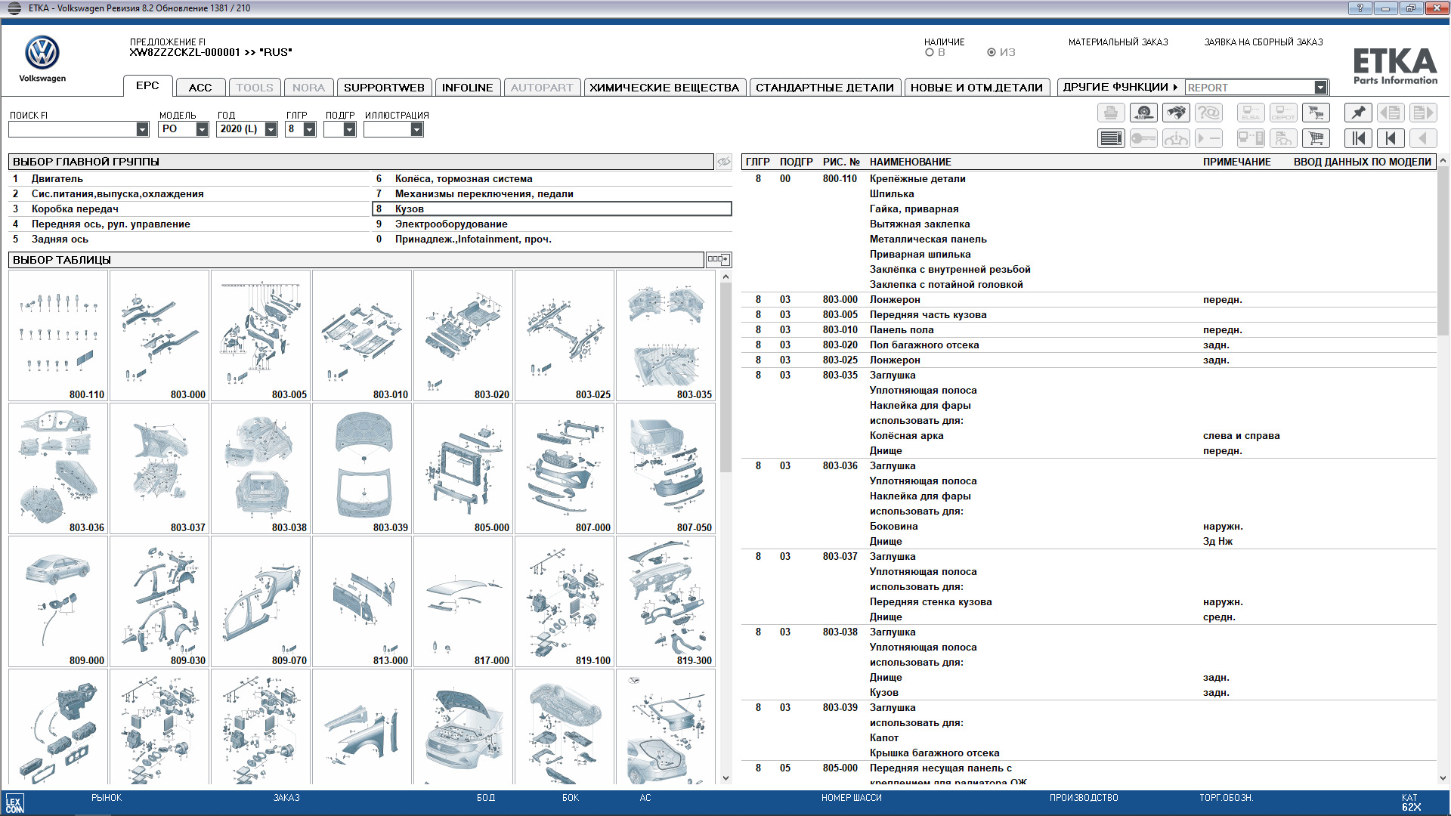Select the НАЛИЧИЕ 'ИЗ' radio button
This screenshot has height=816, width=1451.
(992, 53)
